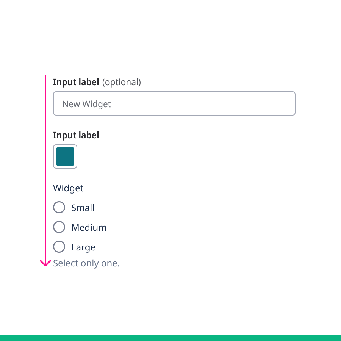
Task: Click the "Medium" option label text
Action: pos(89,228)
